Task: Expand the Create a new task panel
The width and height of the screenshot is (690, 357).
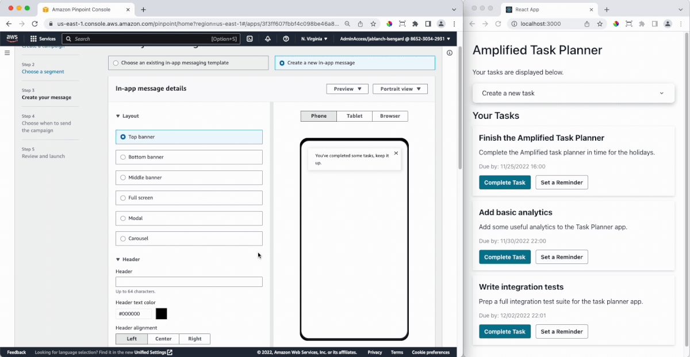Action: coord(573,93)
